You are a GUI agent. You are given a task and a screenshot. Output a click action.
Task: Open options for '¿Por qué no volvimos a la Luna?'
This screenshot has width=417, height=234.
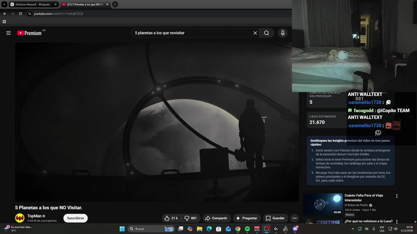[397, 221]
